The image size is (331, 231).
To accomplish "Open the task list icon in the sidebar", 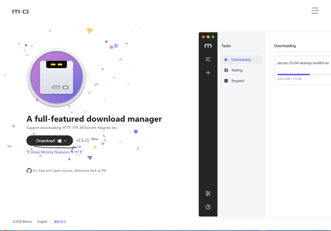I will point(208,59).
